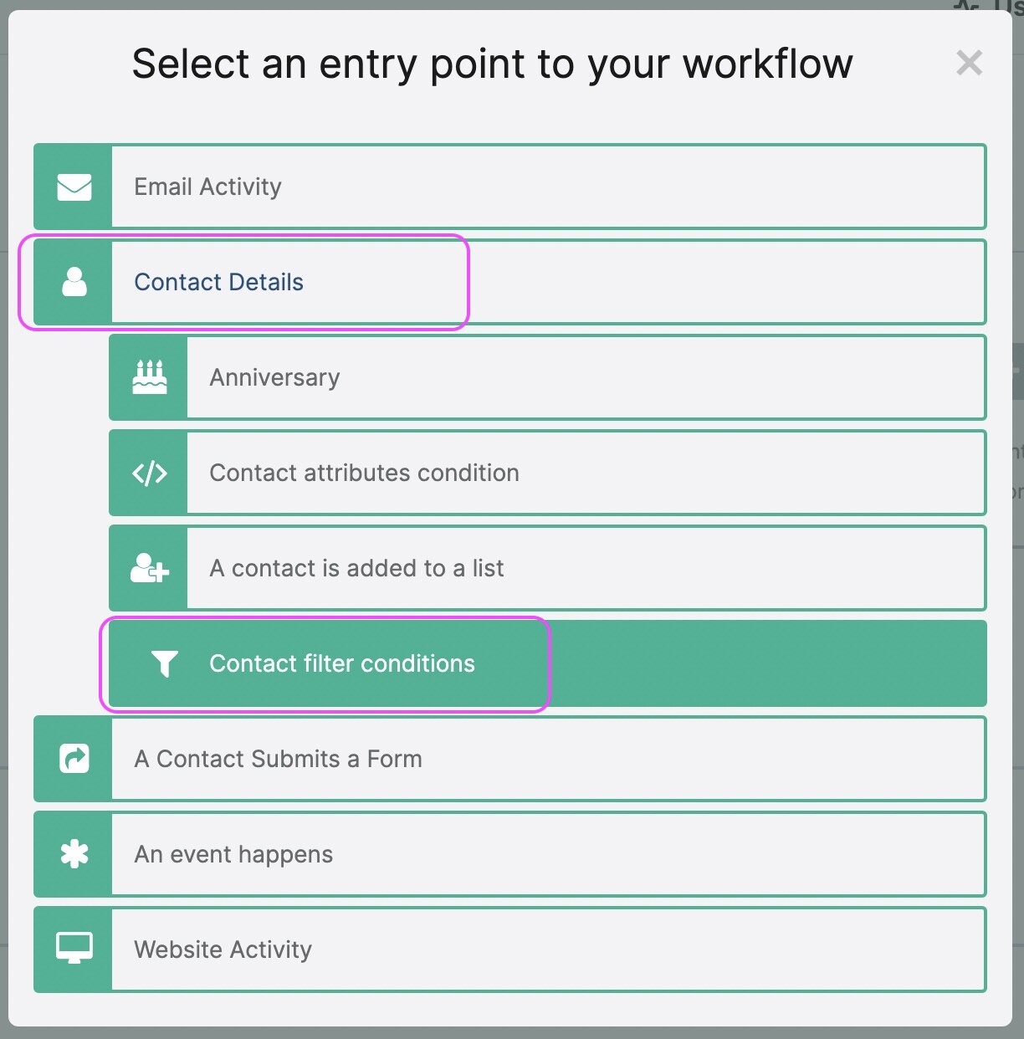Click the asterisk event icon
The image size is (1024, 1039).
point(74,854)
